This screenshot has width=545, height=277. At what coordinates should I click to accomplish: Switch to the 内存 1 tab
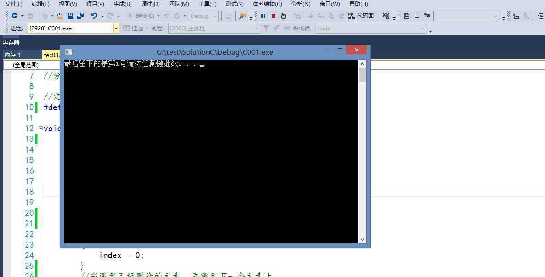(x=13, y=55)
